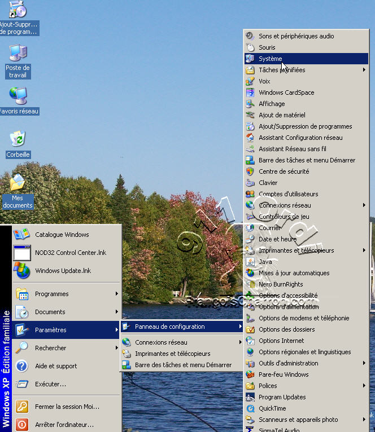Click the Ajout de matériel icon
The width and height of the screenshot is (375, 432).
tap(250, 115)
